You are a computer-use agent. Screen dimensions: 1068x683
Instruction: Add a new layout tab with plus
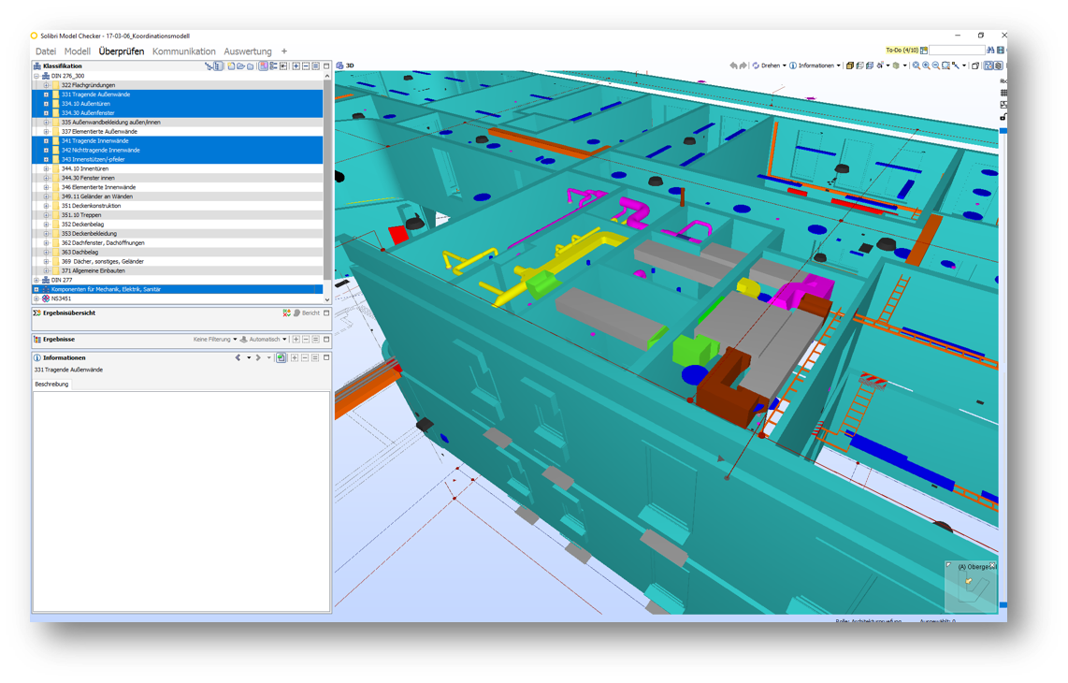[284, 51]
